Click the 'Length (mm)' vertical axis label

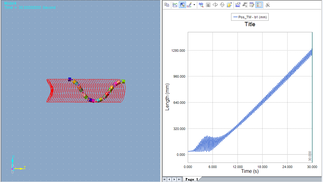(167, 97)
